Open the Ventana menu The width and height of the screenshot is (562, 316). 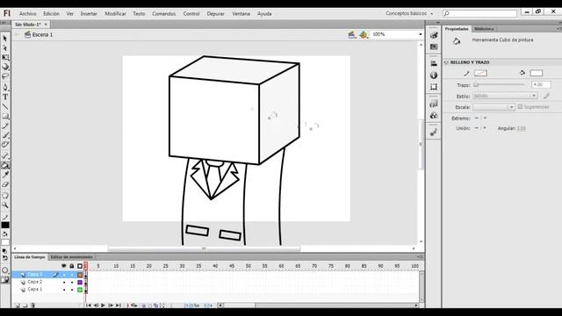[241, 14]
